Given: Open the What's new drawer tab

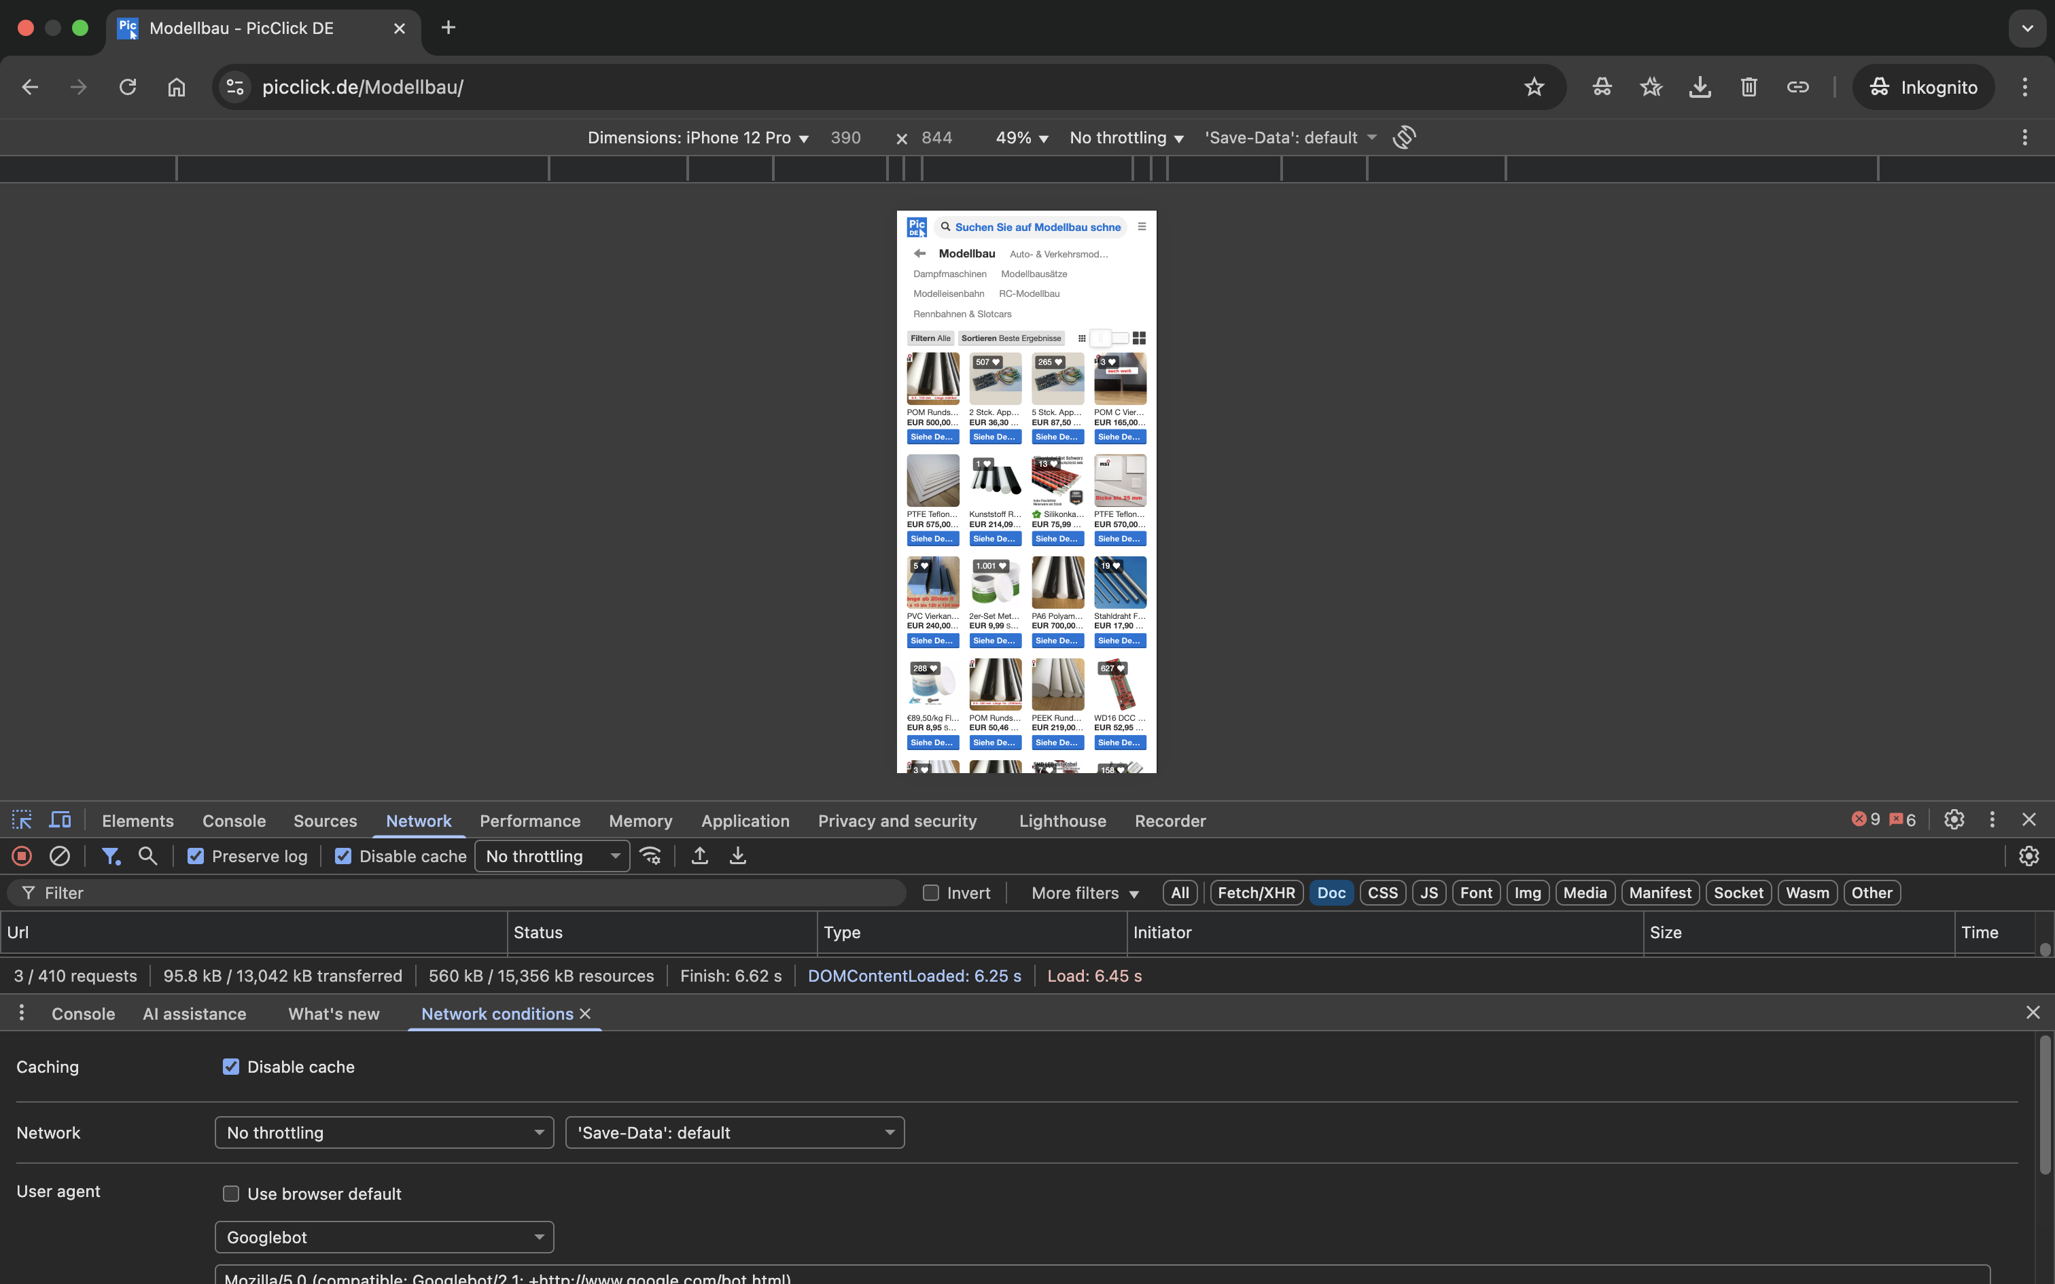Looking at the screenshot, I should coord(332,1013).
